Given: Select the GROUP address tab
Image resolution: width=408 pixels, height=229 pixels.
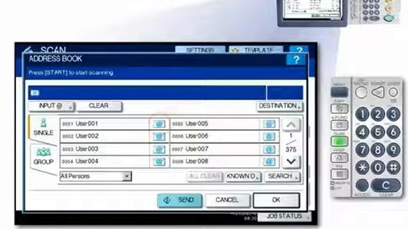Looking at the screenshot, I should (x=43, y=156).
